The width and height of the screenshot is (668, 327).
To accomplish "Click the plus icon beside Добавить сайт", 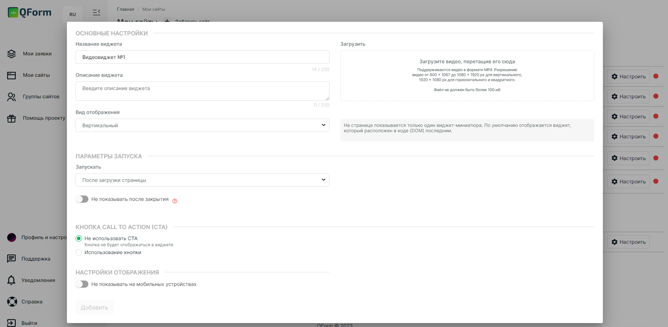I will [x=167, y=21].
